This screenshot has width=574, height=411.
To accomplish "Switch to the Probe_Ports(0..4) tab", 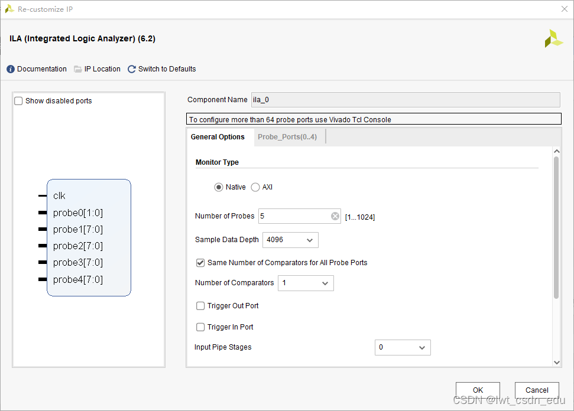I will [x=287, y=137].
